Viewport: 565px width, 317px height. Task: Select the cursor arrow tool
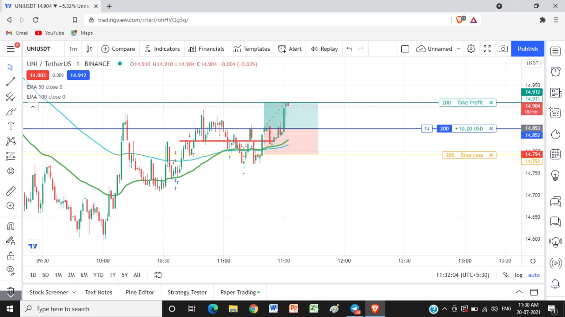click(x=11, y=67)
